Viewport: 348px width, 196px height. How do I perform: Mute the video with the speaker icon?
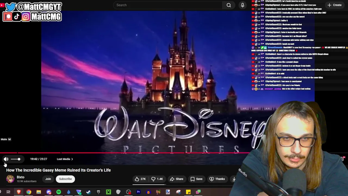point(6,159)
